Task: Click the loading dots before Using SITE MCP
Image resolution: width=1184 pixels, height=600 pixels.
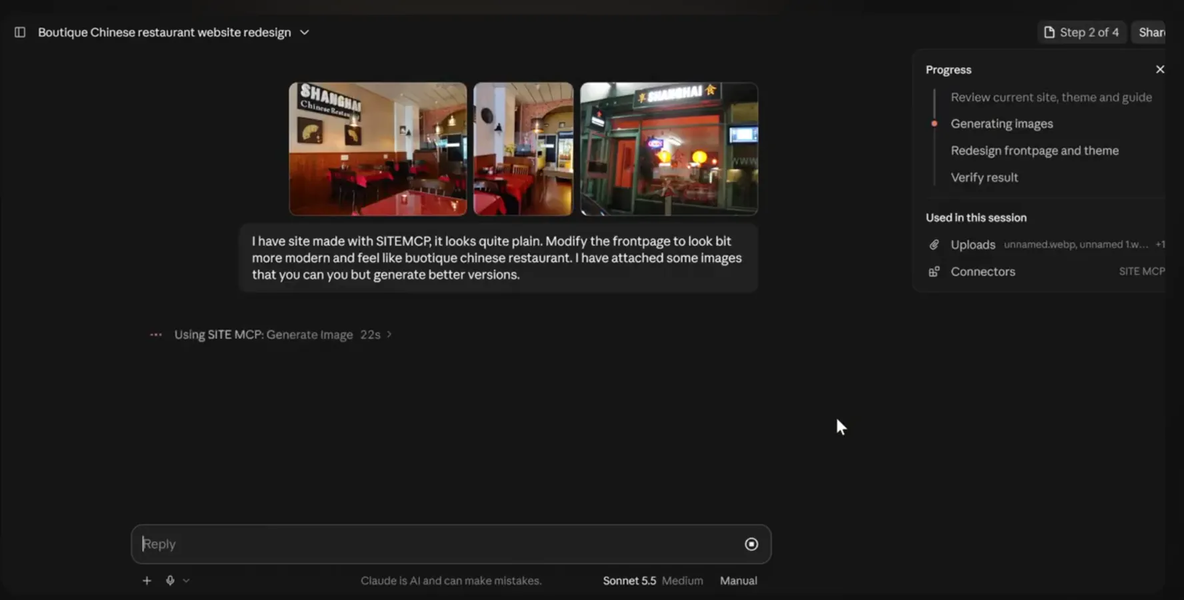Action: 156,335
